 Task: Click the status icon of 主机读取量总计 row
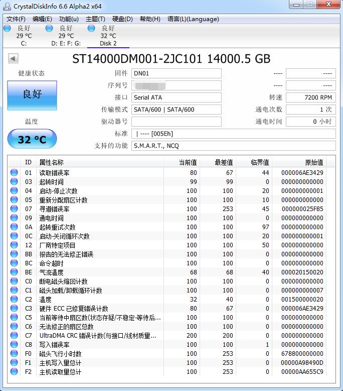pyautogui.click(x=14, y=372)
